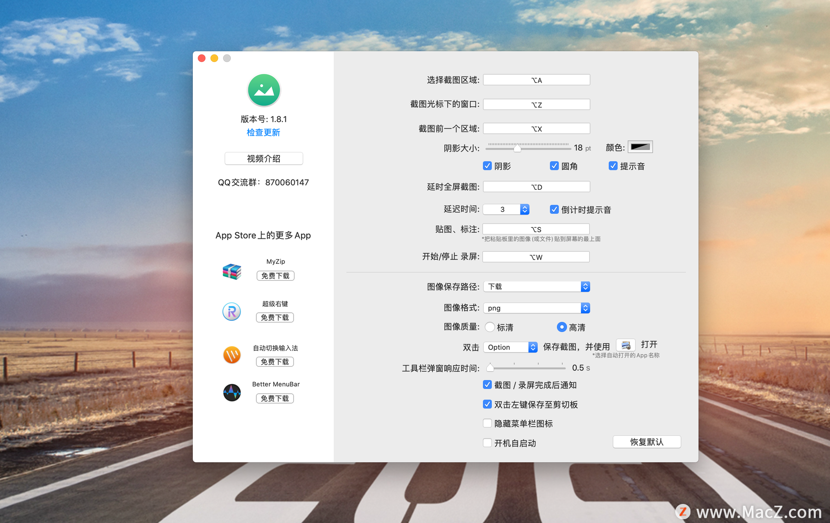Select the 标清 image quality radio
The width and height of the screenshot is (830, 523).
pyautogui.click(x=490, y=327)
